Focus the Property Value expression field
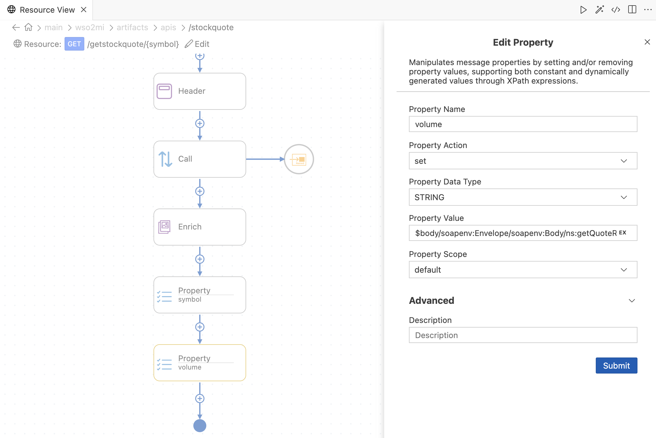Viewport: 656px width, 438px height. pos(523,233)
